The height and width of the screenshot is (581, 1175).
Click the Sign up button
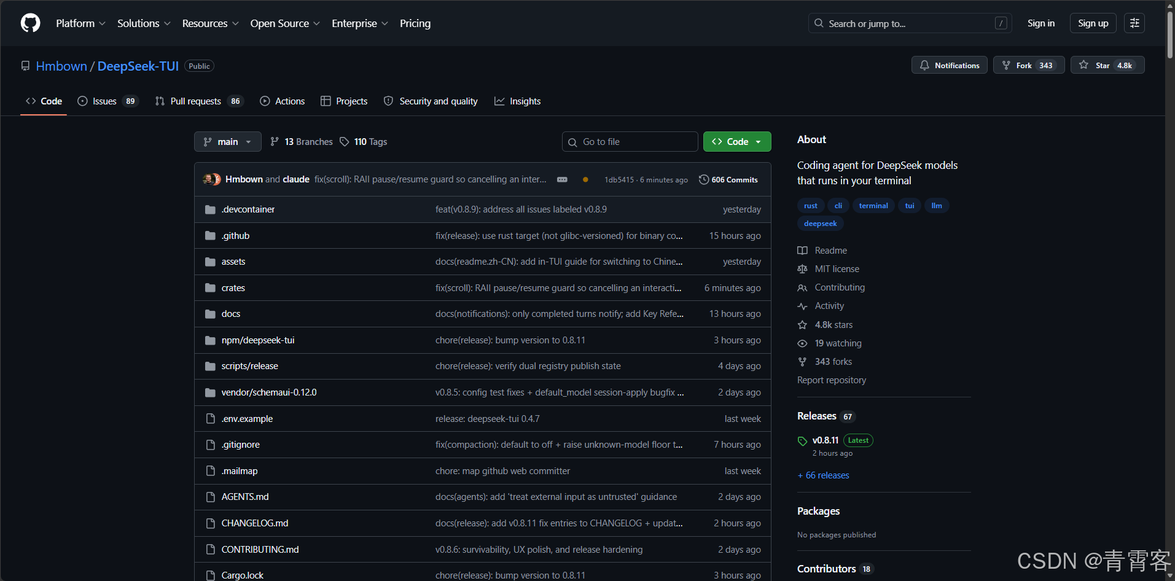coord(1093,23)
